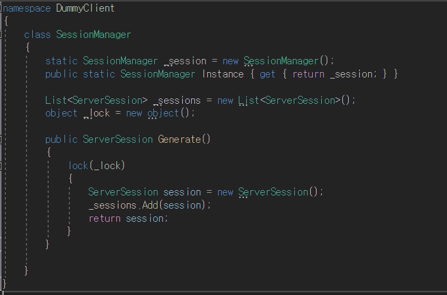Click 'object' type at start of _lock line
The height and width of the screenshot is (295, 447).
click(x=61, y=113)
